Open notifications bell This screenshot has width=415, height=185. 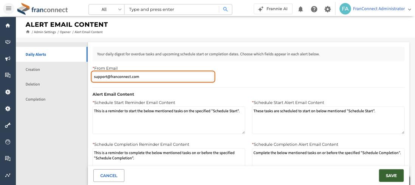(300, 9)
